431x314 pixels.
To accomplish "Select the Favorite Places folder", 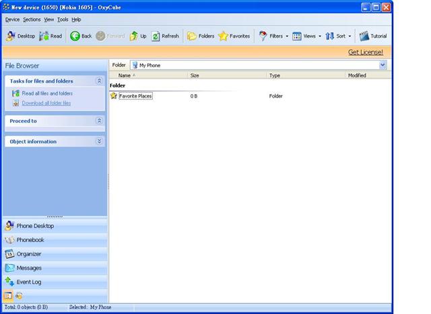I will pyautogui.click(x=135, y=96).
